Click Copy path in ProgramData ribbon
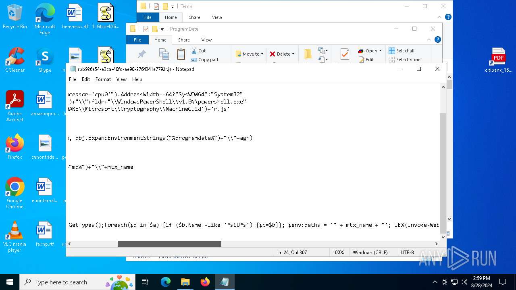 205,60
